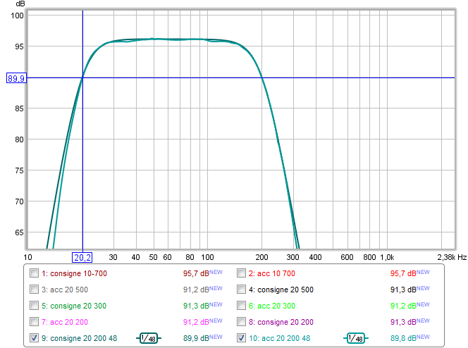
Task: Toggle the '5: consigne 20 300' trace checkbox
Action: coord(35,305)
